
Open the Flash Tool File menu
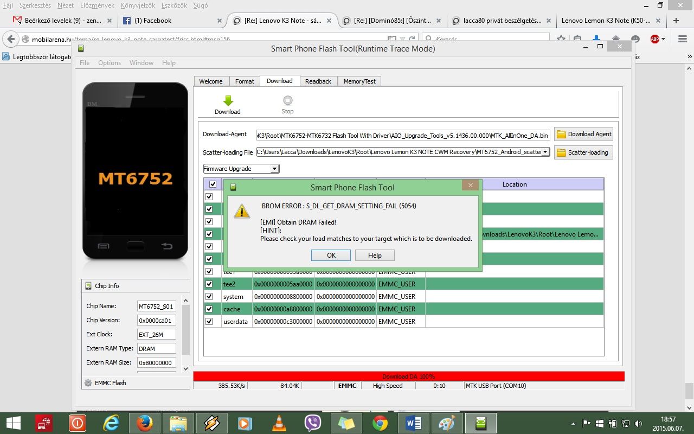(x=85, y=63)
